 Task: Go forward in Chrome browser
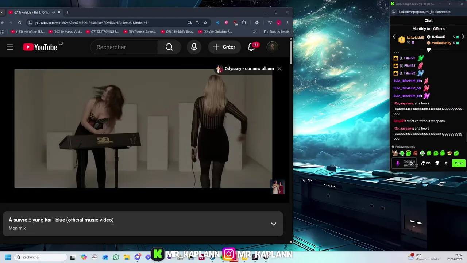pyautogui.click(x=11, y=23)
